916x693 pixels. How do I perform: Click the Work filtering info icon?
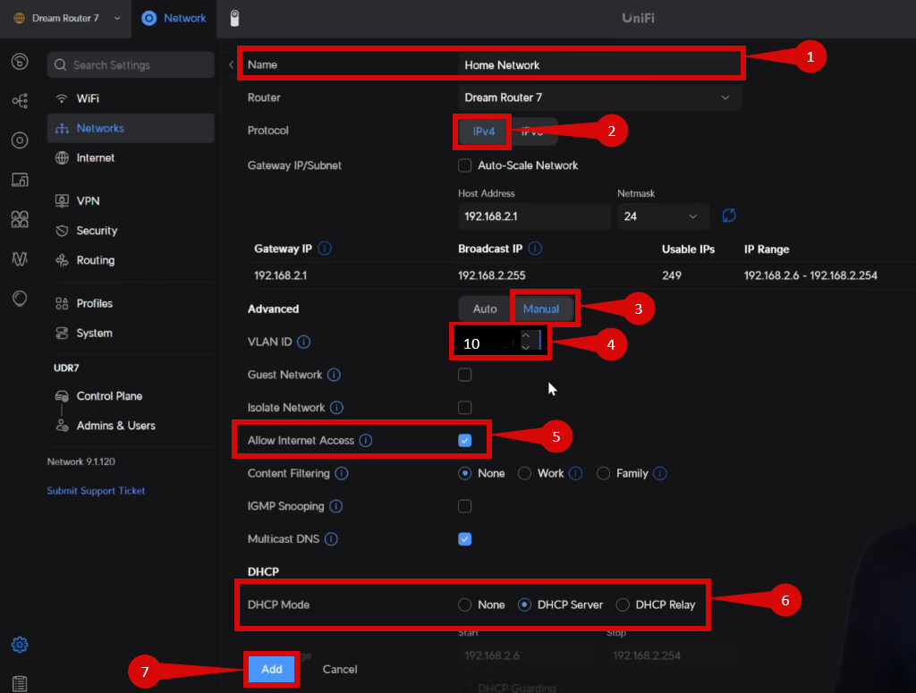(575, 473)
